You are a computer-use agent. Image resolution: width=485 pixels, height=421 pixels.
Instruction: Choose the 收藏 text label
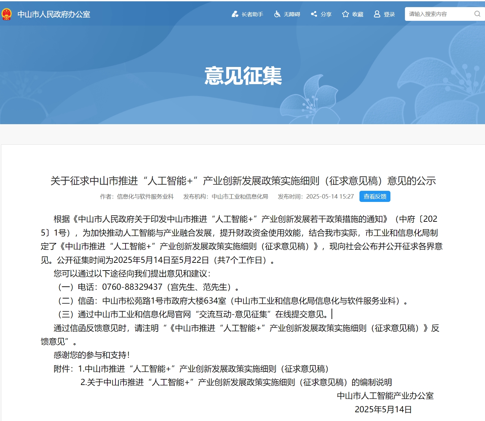[358, 14]
